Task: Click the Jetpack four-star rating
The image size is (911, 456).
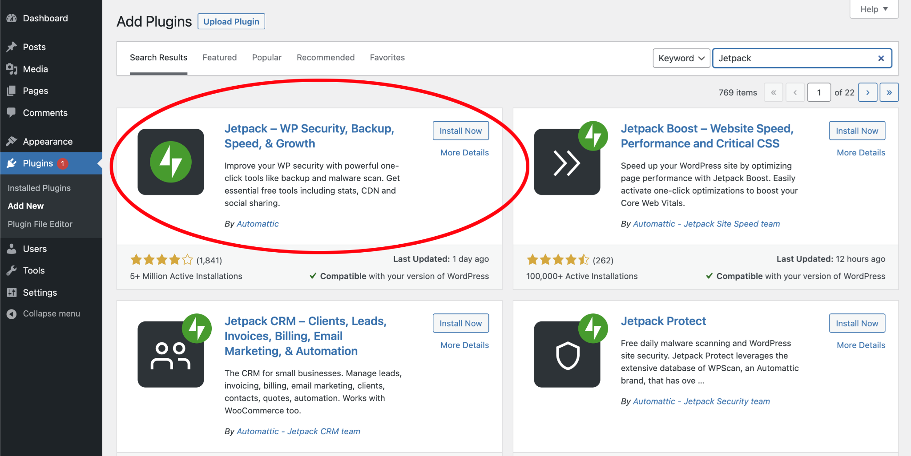Action: click(x=162, y=260)
